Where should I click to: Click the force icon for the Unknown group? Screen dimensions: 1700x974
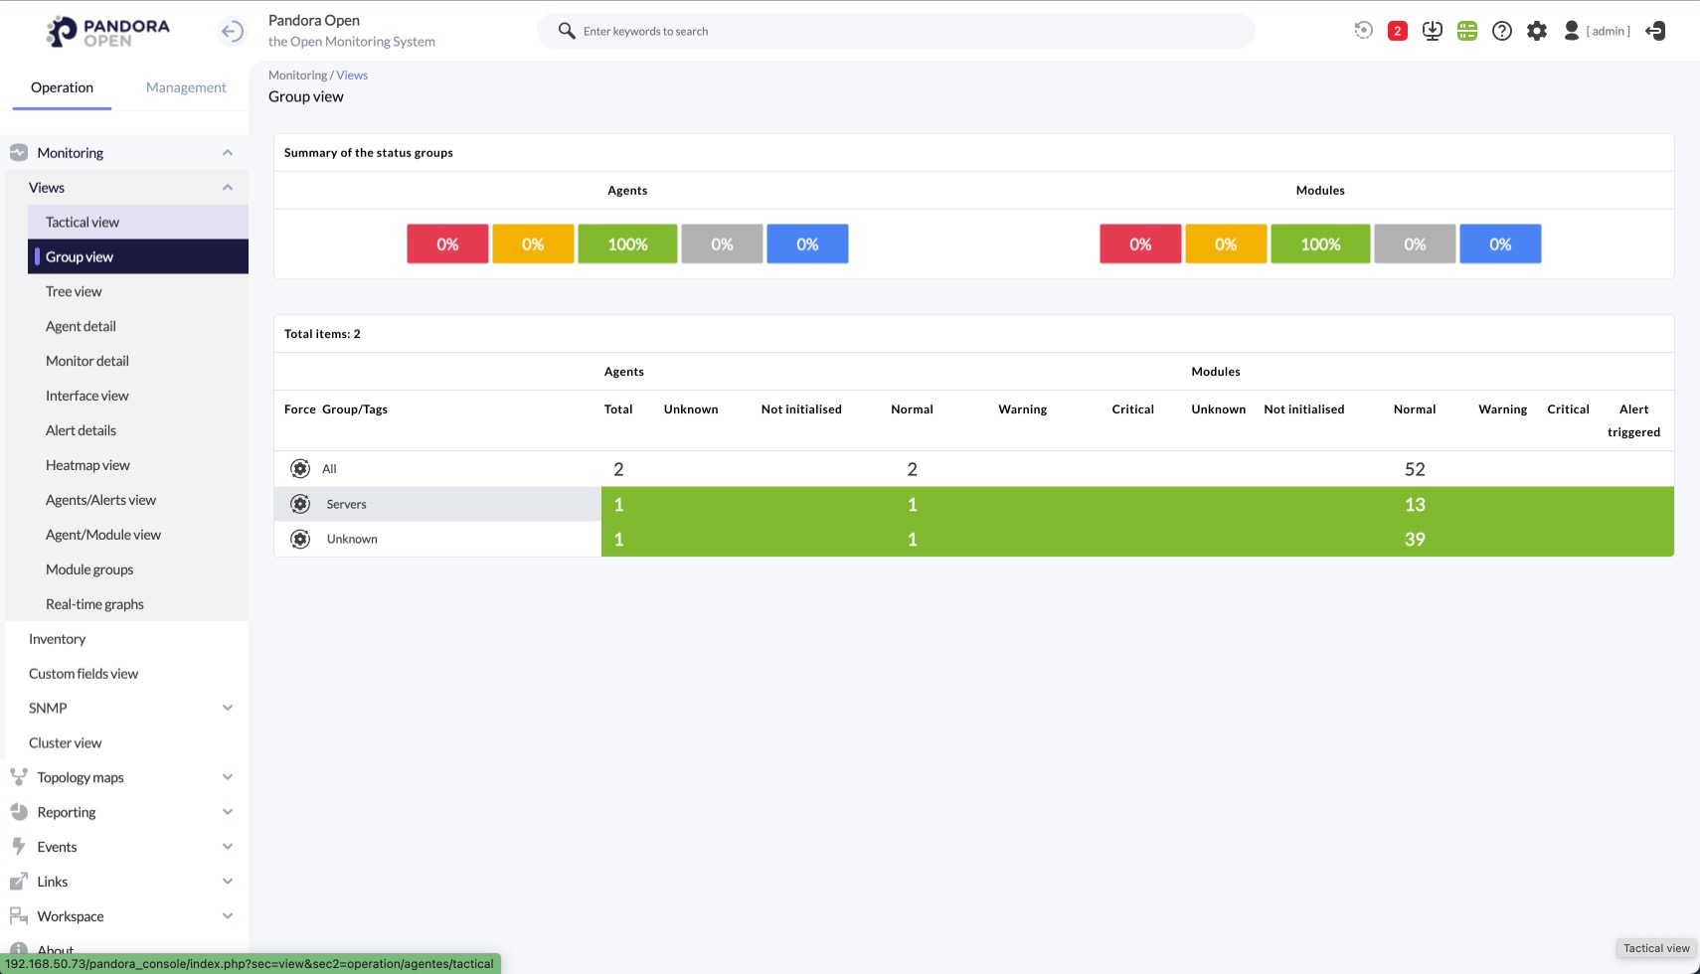(x=299, y=539)
